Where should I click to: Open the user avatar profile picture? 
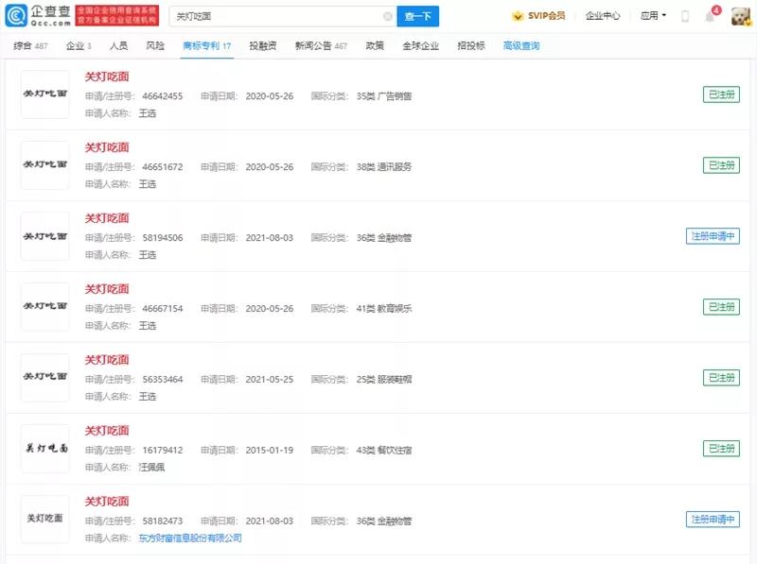point(741,16)
